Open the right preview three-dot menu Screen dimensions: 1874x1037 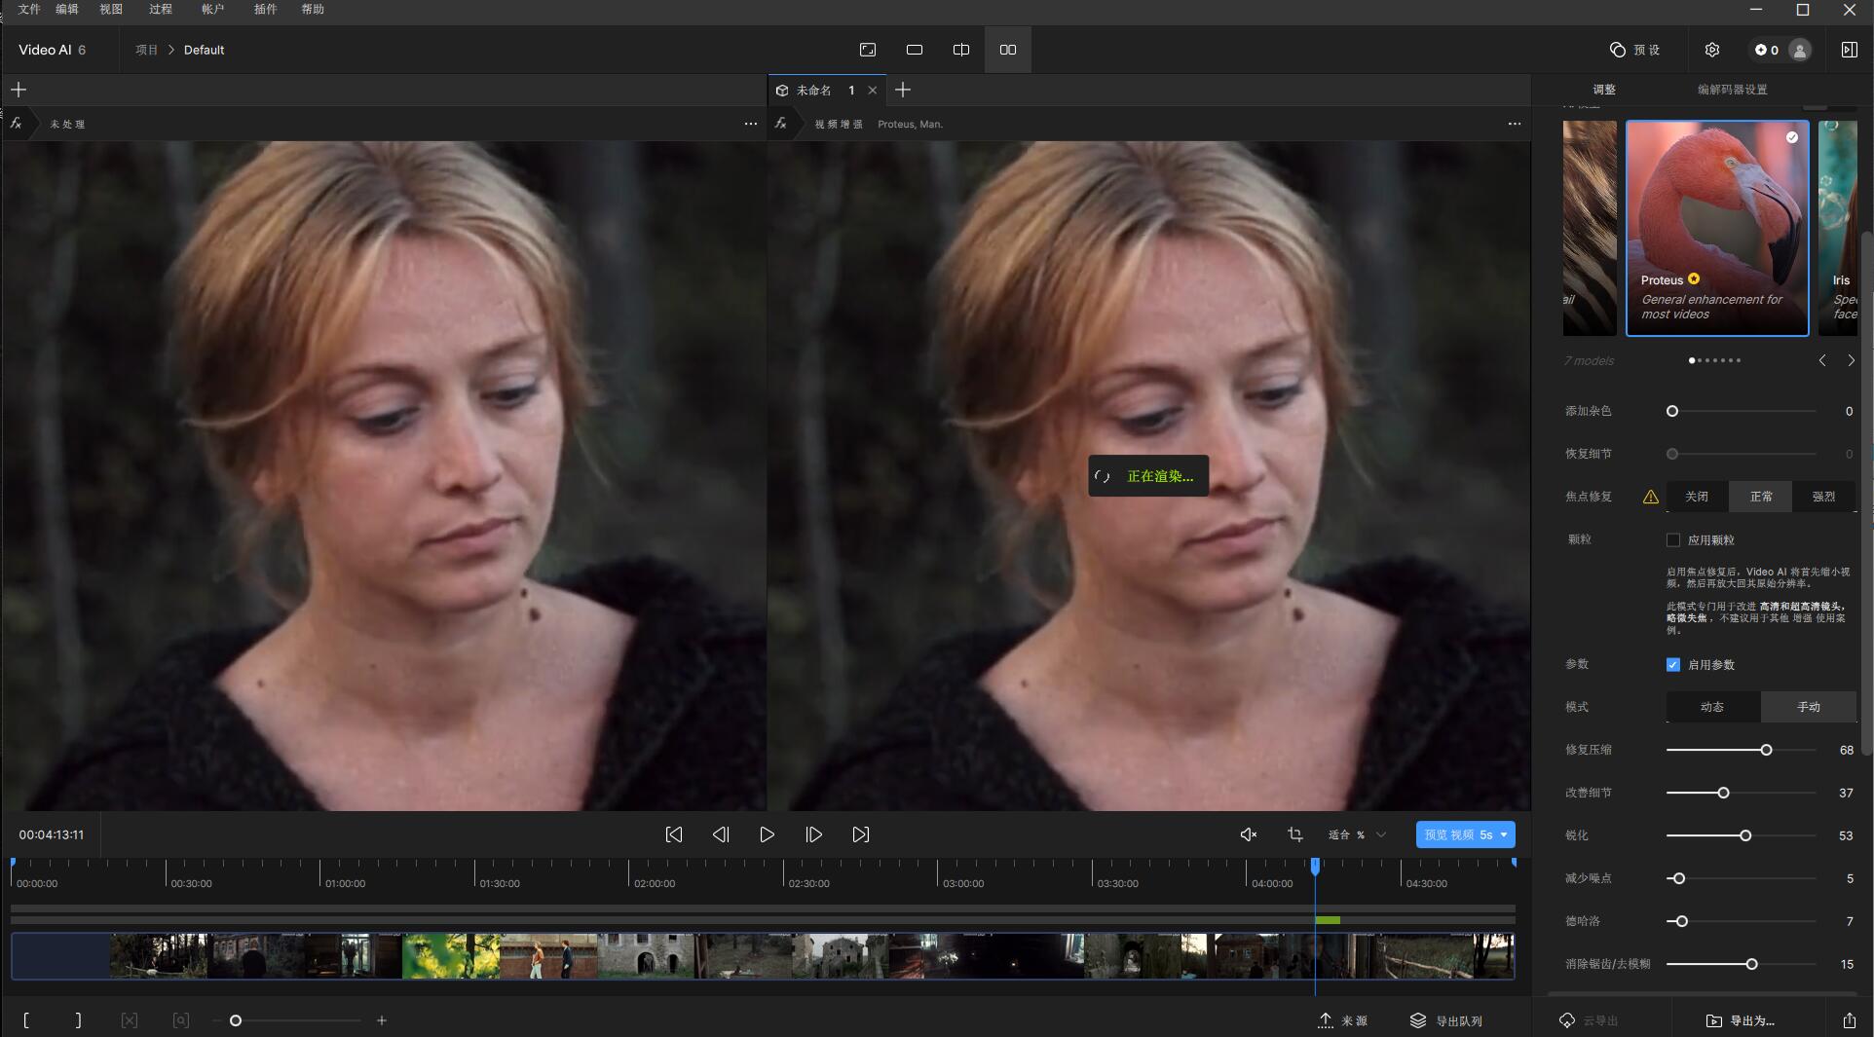[1514, 124]
